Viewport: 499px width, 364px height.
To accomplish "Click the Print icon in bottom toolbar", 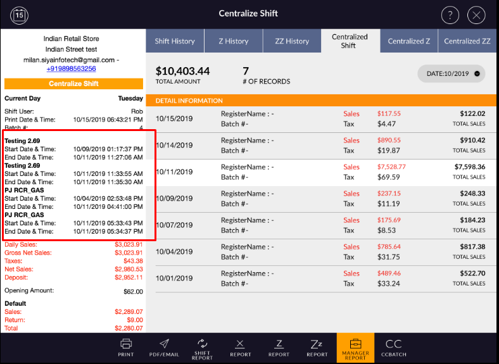I will tap(126, 347).
